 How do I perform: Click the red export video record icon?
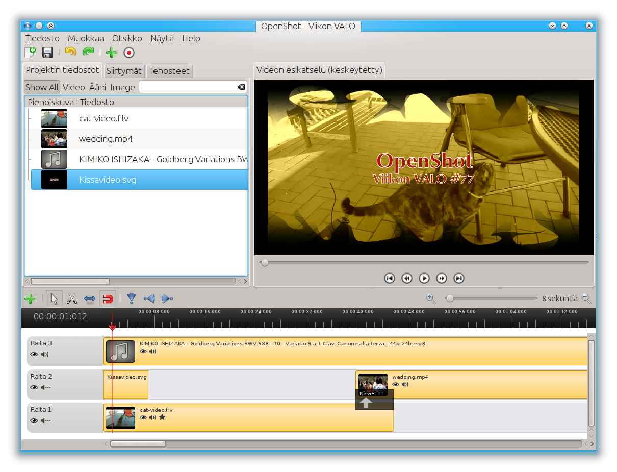click(x=129, y=52)
